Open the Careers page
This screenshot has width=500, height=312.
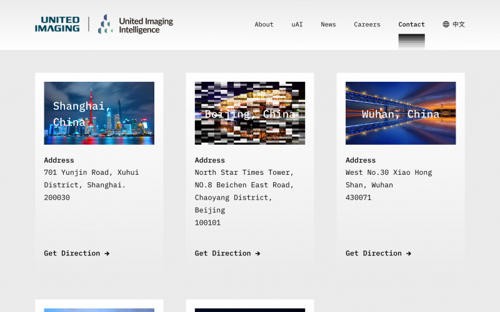(367, 24)
